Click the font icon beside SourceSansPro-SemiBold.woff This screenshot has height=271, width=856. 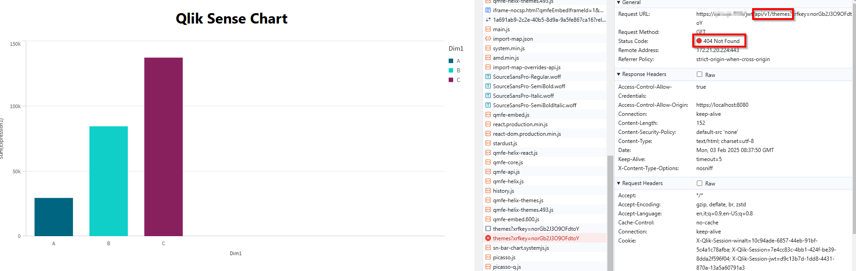[488, 86]
